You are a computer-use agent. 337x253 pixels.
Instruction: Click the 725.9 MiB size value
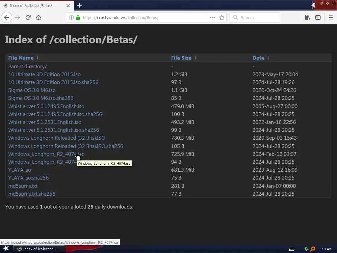[x=182, y=154]
